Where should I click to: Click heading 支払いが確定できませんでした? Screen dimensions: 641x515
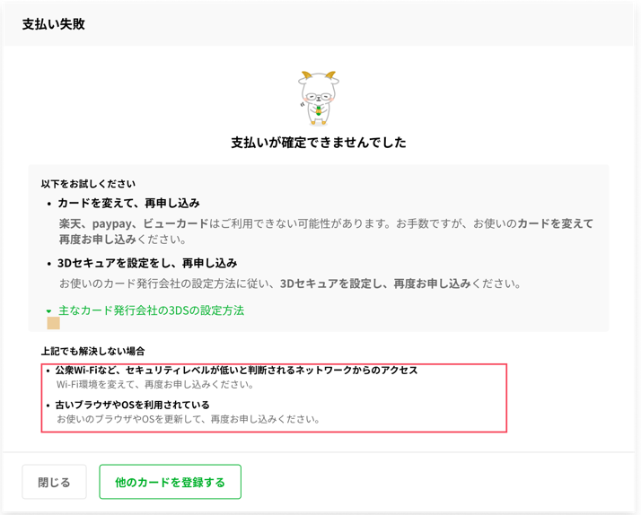pyautogui.click(x=319, y=143)
